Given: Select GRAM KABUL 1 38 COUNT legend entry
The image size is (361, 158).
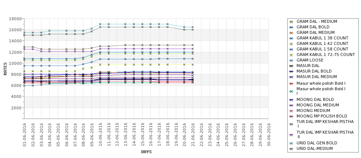Looking at the screenshot, I should click(x=322, y=38).
